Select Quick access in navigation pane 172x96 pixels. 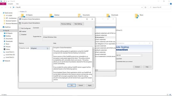(x=9, y=13)
